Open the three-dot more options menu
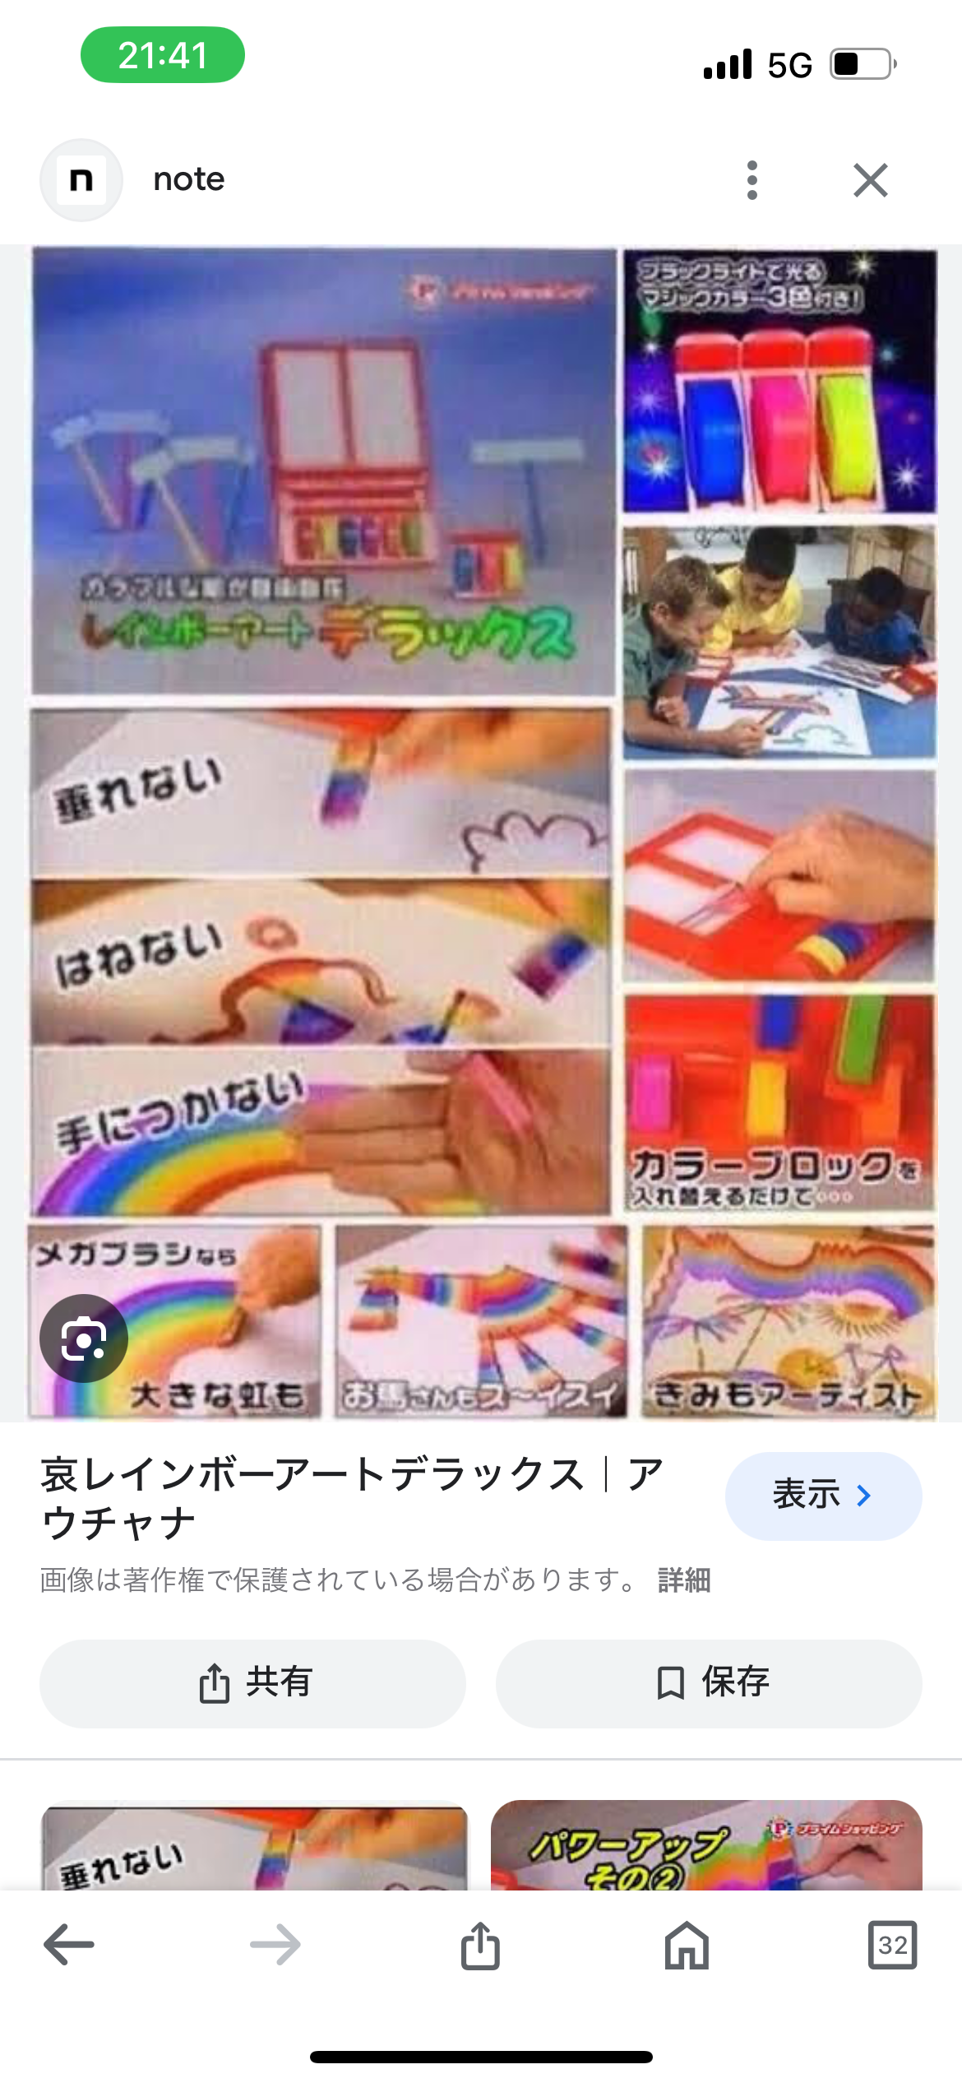962x2083 pixels. click(752, 179)
